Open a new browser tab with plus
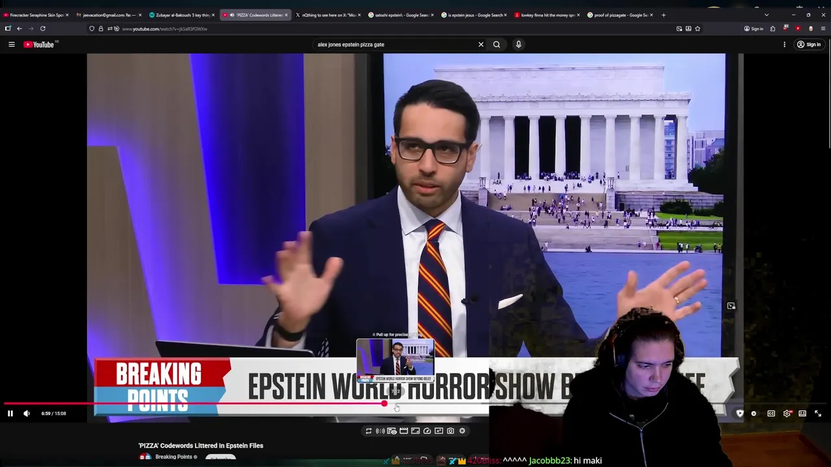The image size is (831, 467). click(x=663, y=15)
